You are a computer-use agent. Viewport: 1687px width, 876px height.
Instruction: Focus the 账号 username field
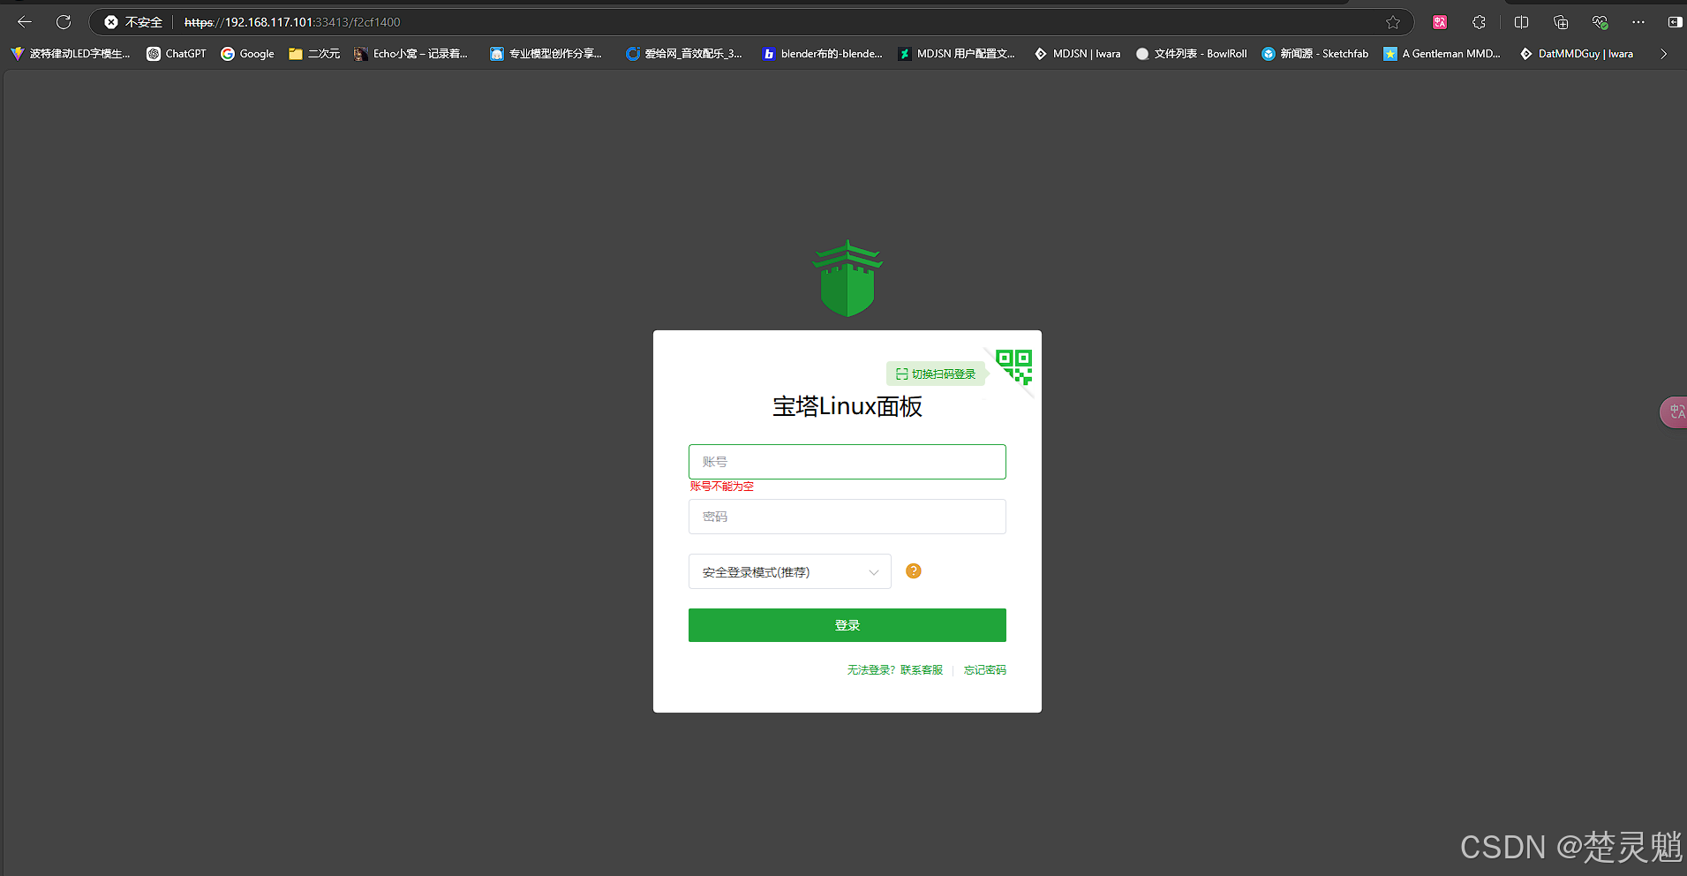847,462
